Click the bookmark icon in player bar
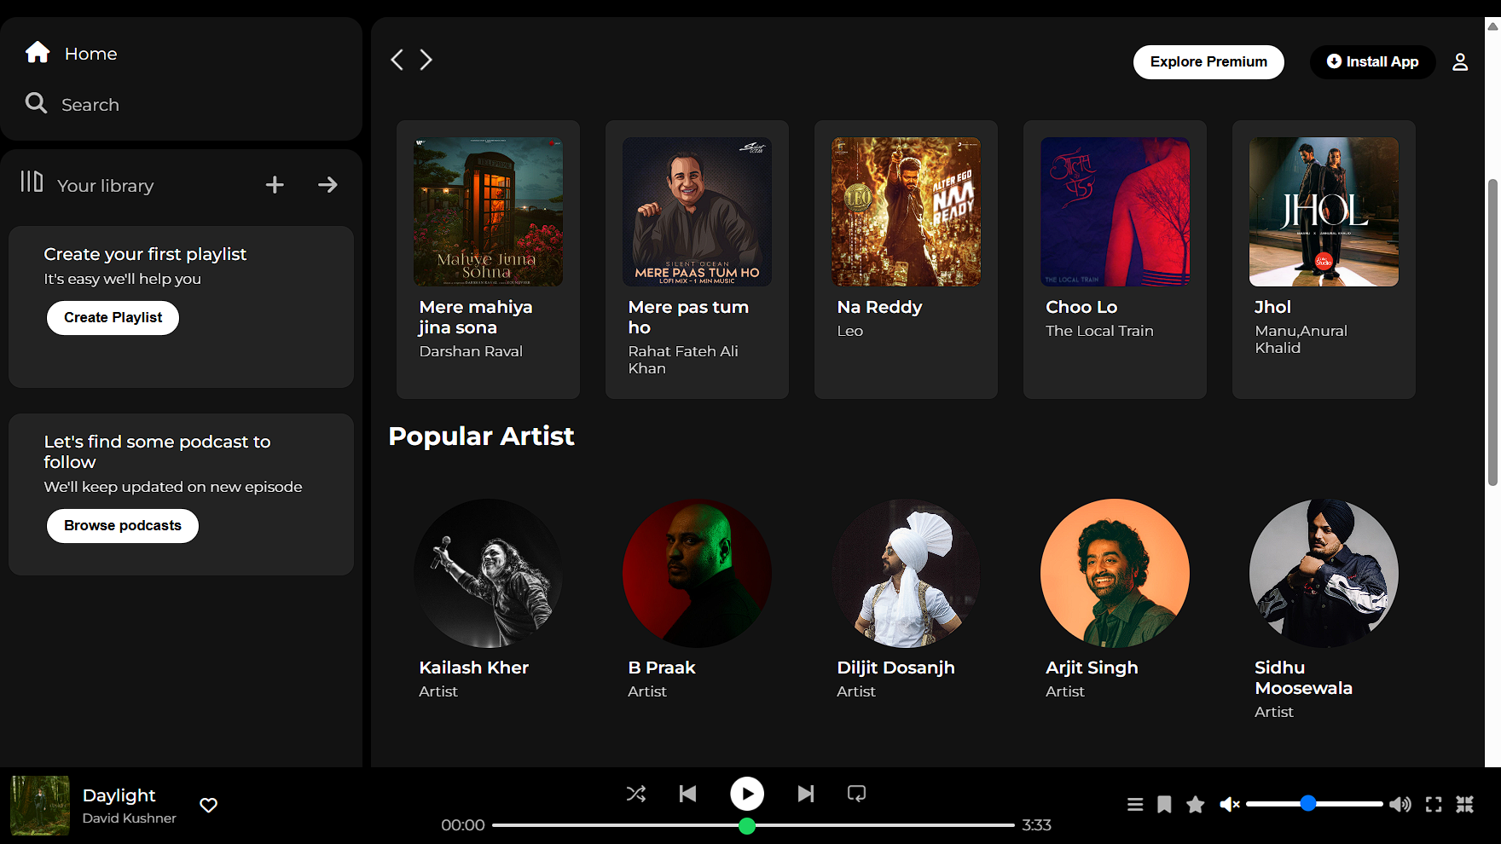Viewport: 1501px width, 844px height. click(1164, 805)
